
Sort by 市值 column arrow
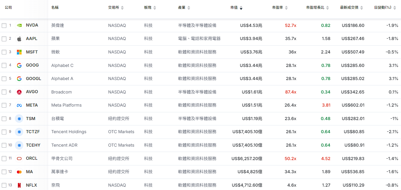(x=241, y=8)
